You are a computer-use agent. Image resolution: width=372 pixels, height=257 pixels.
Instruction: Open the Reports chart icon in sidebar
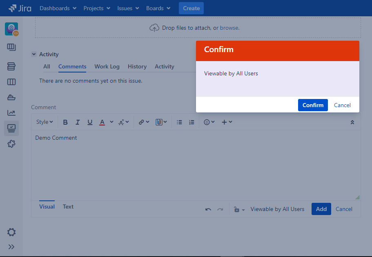click(x=11, y=113)
